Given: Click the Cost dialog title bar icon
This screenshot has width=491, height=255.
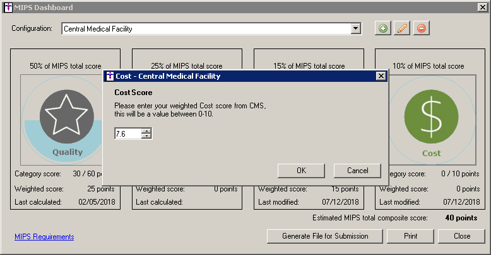Looking at the screenshot, I should pos(109,76).
